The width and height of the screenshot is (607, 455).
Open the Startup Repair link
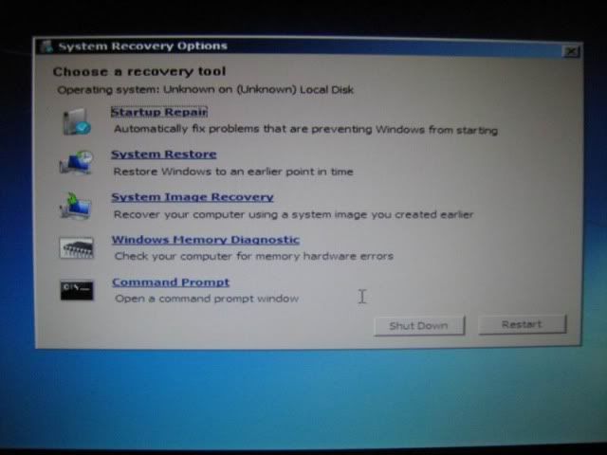pyautogui.click(x=158, y=112)
